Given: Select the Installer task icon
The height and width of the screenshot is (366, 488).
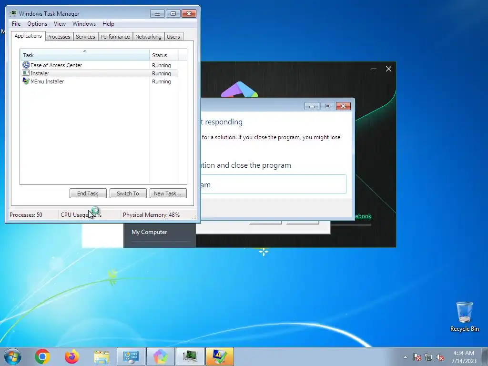Looking at the screenshot, I should (x=26, y=73).
